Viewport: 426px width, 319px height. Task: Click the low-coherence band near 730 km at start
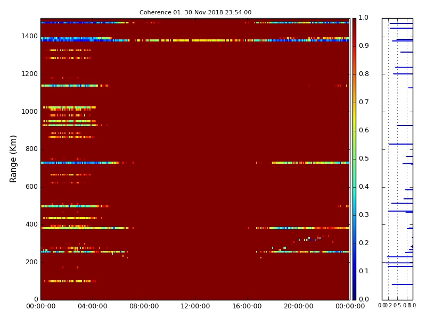tap(80, 163)
